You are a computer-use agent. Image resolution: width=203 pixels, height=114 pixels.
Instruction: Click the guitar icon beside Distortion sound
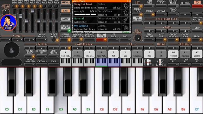[x=126, y=20]
